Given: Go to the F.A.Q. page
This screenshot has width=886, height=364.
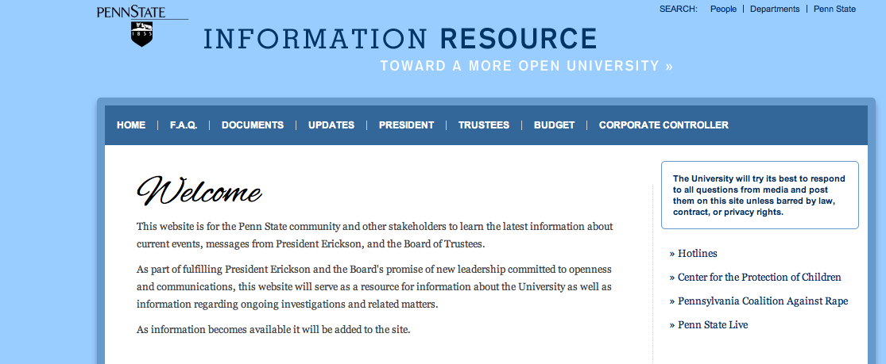Looking at the screenshot, I should 184,125.
